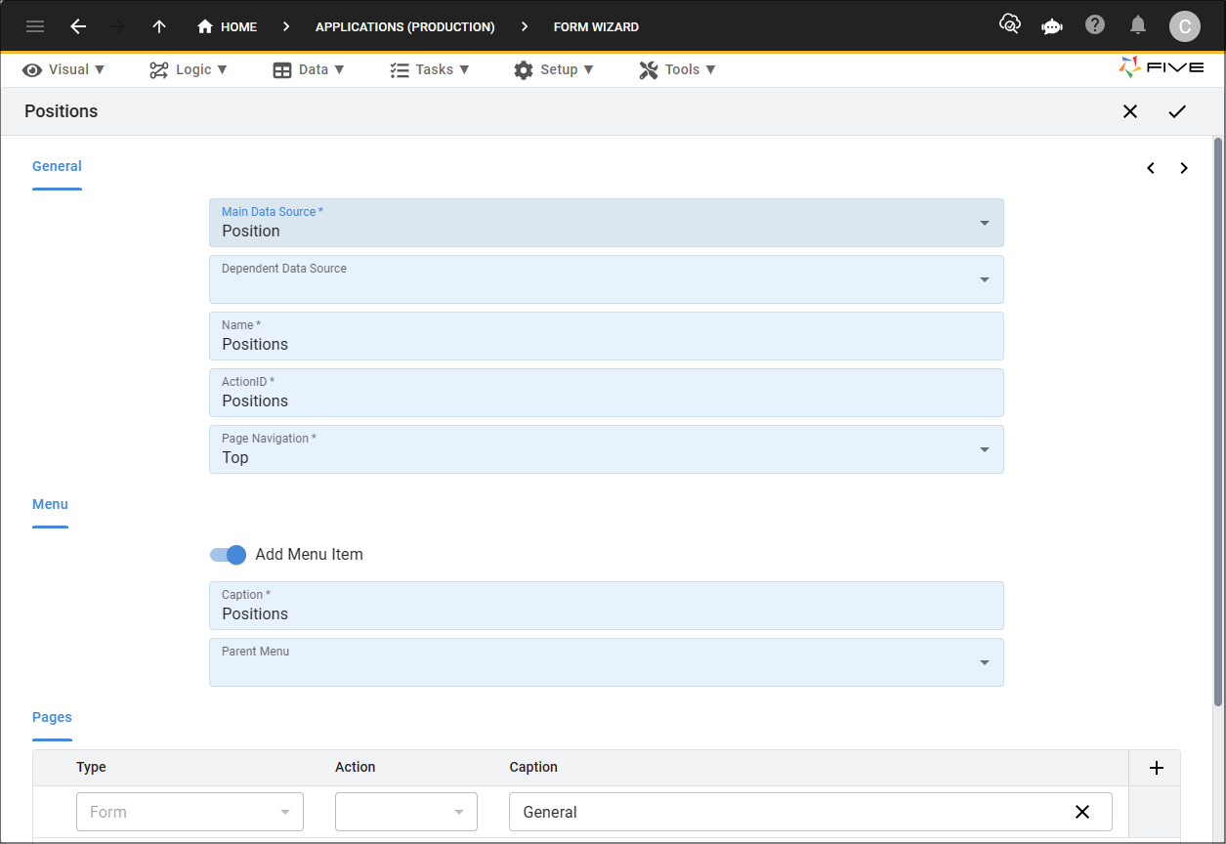Click the page caption General field
This screenshot has height=844, width=1226.
point(811,812)
